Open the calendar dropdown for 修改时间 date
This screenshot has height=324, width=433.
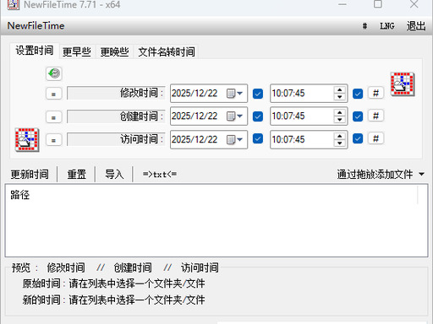pos(234,94)
